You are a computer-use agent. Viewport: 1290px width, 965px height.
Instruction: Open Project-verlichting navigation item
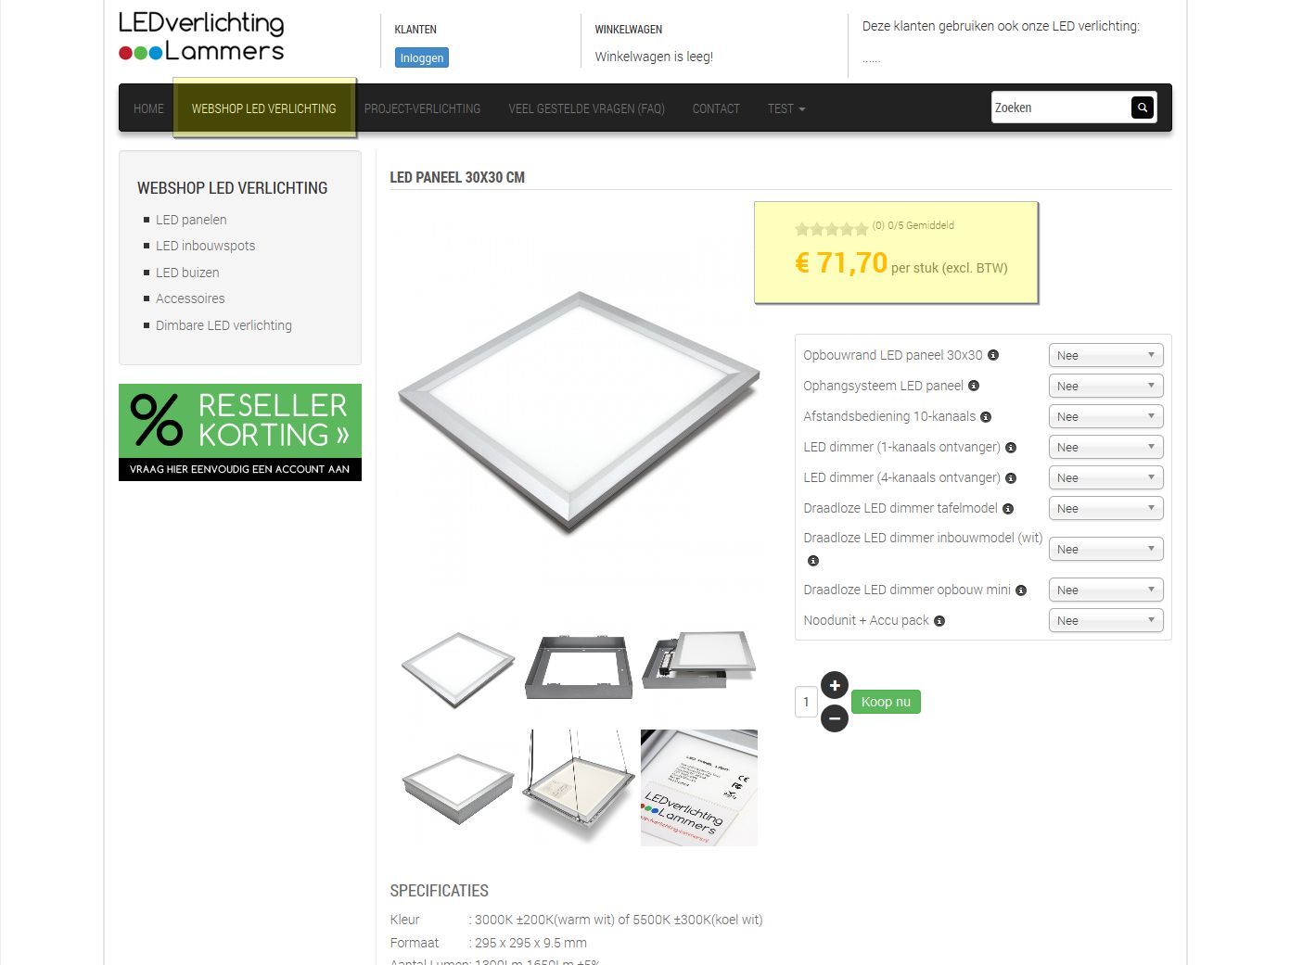[422, 108]
